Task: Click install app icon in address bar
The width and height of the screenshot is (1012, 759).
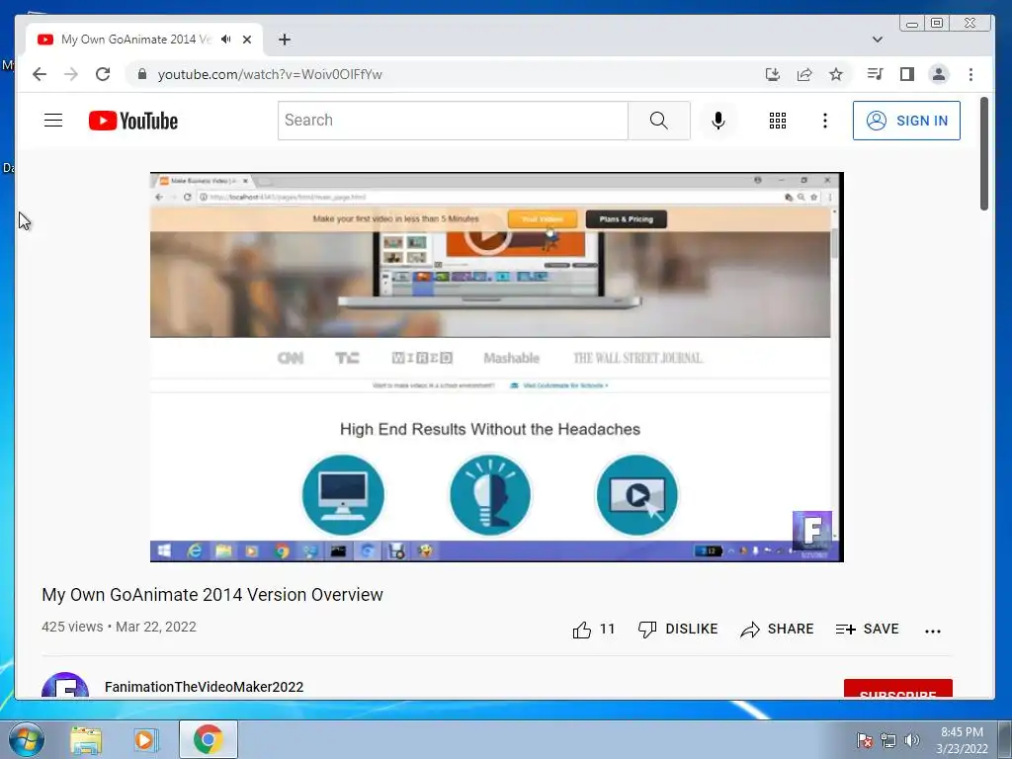Action: click(x=773, y=74)
